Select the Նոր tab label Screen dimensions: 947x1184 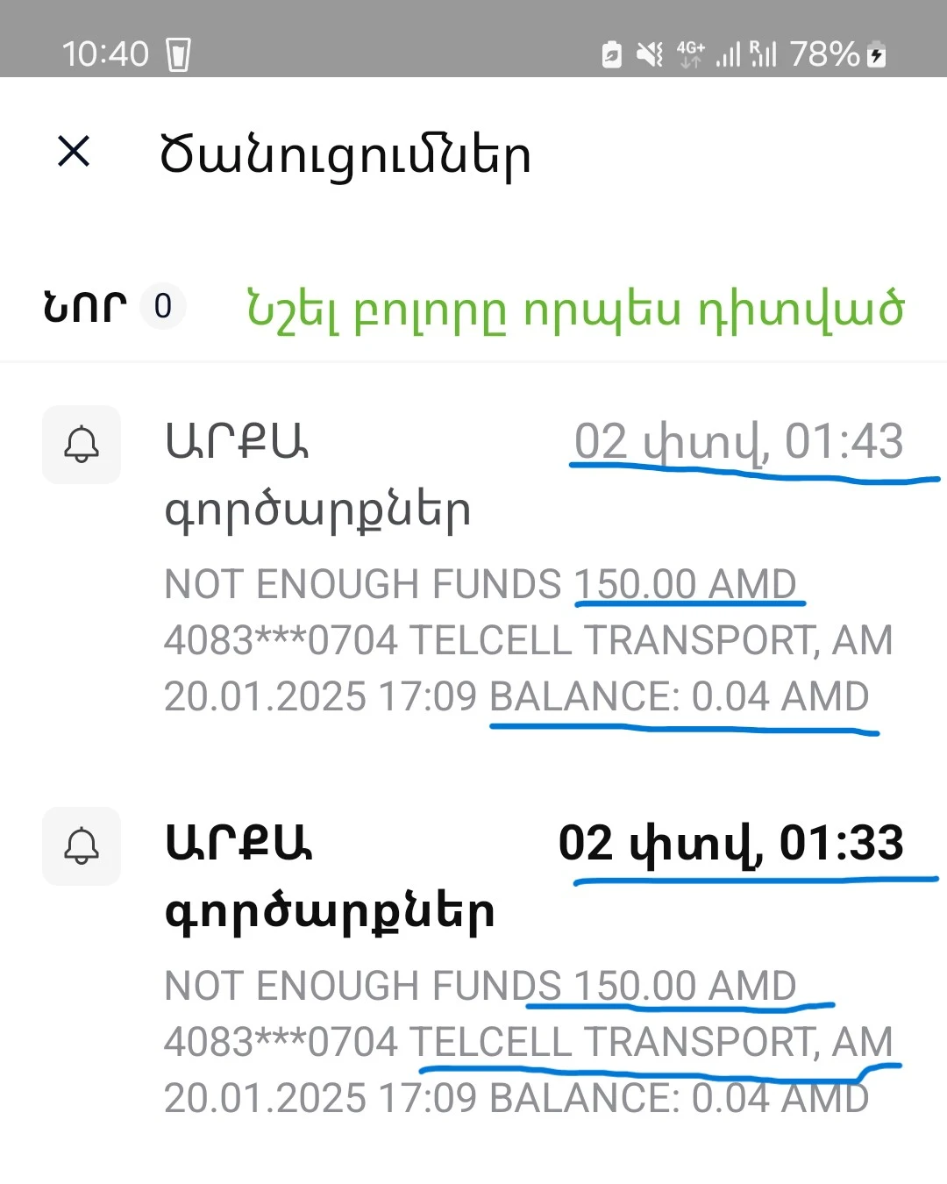point(84,307)
